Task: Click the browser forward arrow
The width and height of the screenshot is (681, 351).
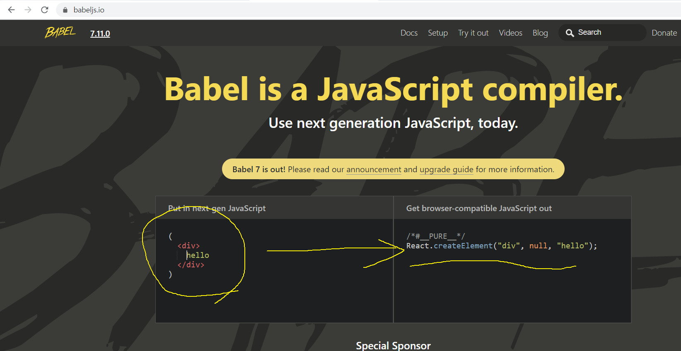Action: [x=28, y=10]
